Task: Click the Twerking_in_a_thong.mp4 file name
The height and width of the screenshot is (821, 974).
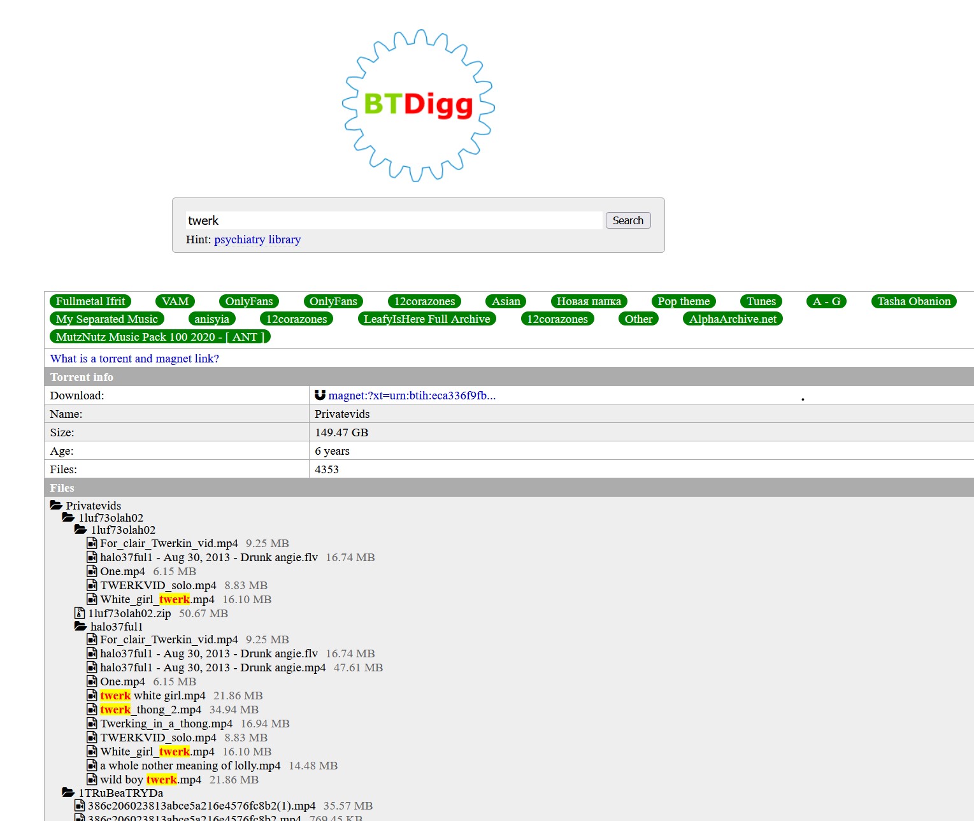Action: (x=166, y=724)
